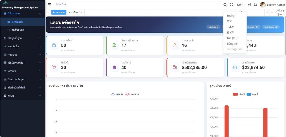The width and height of the screenshot is (286, 137).
Task: Open the notifications bell
Action: [255, 4]
